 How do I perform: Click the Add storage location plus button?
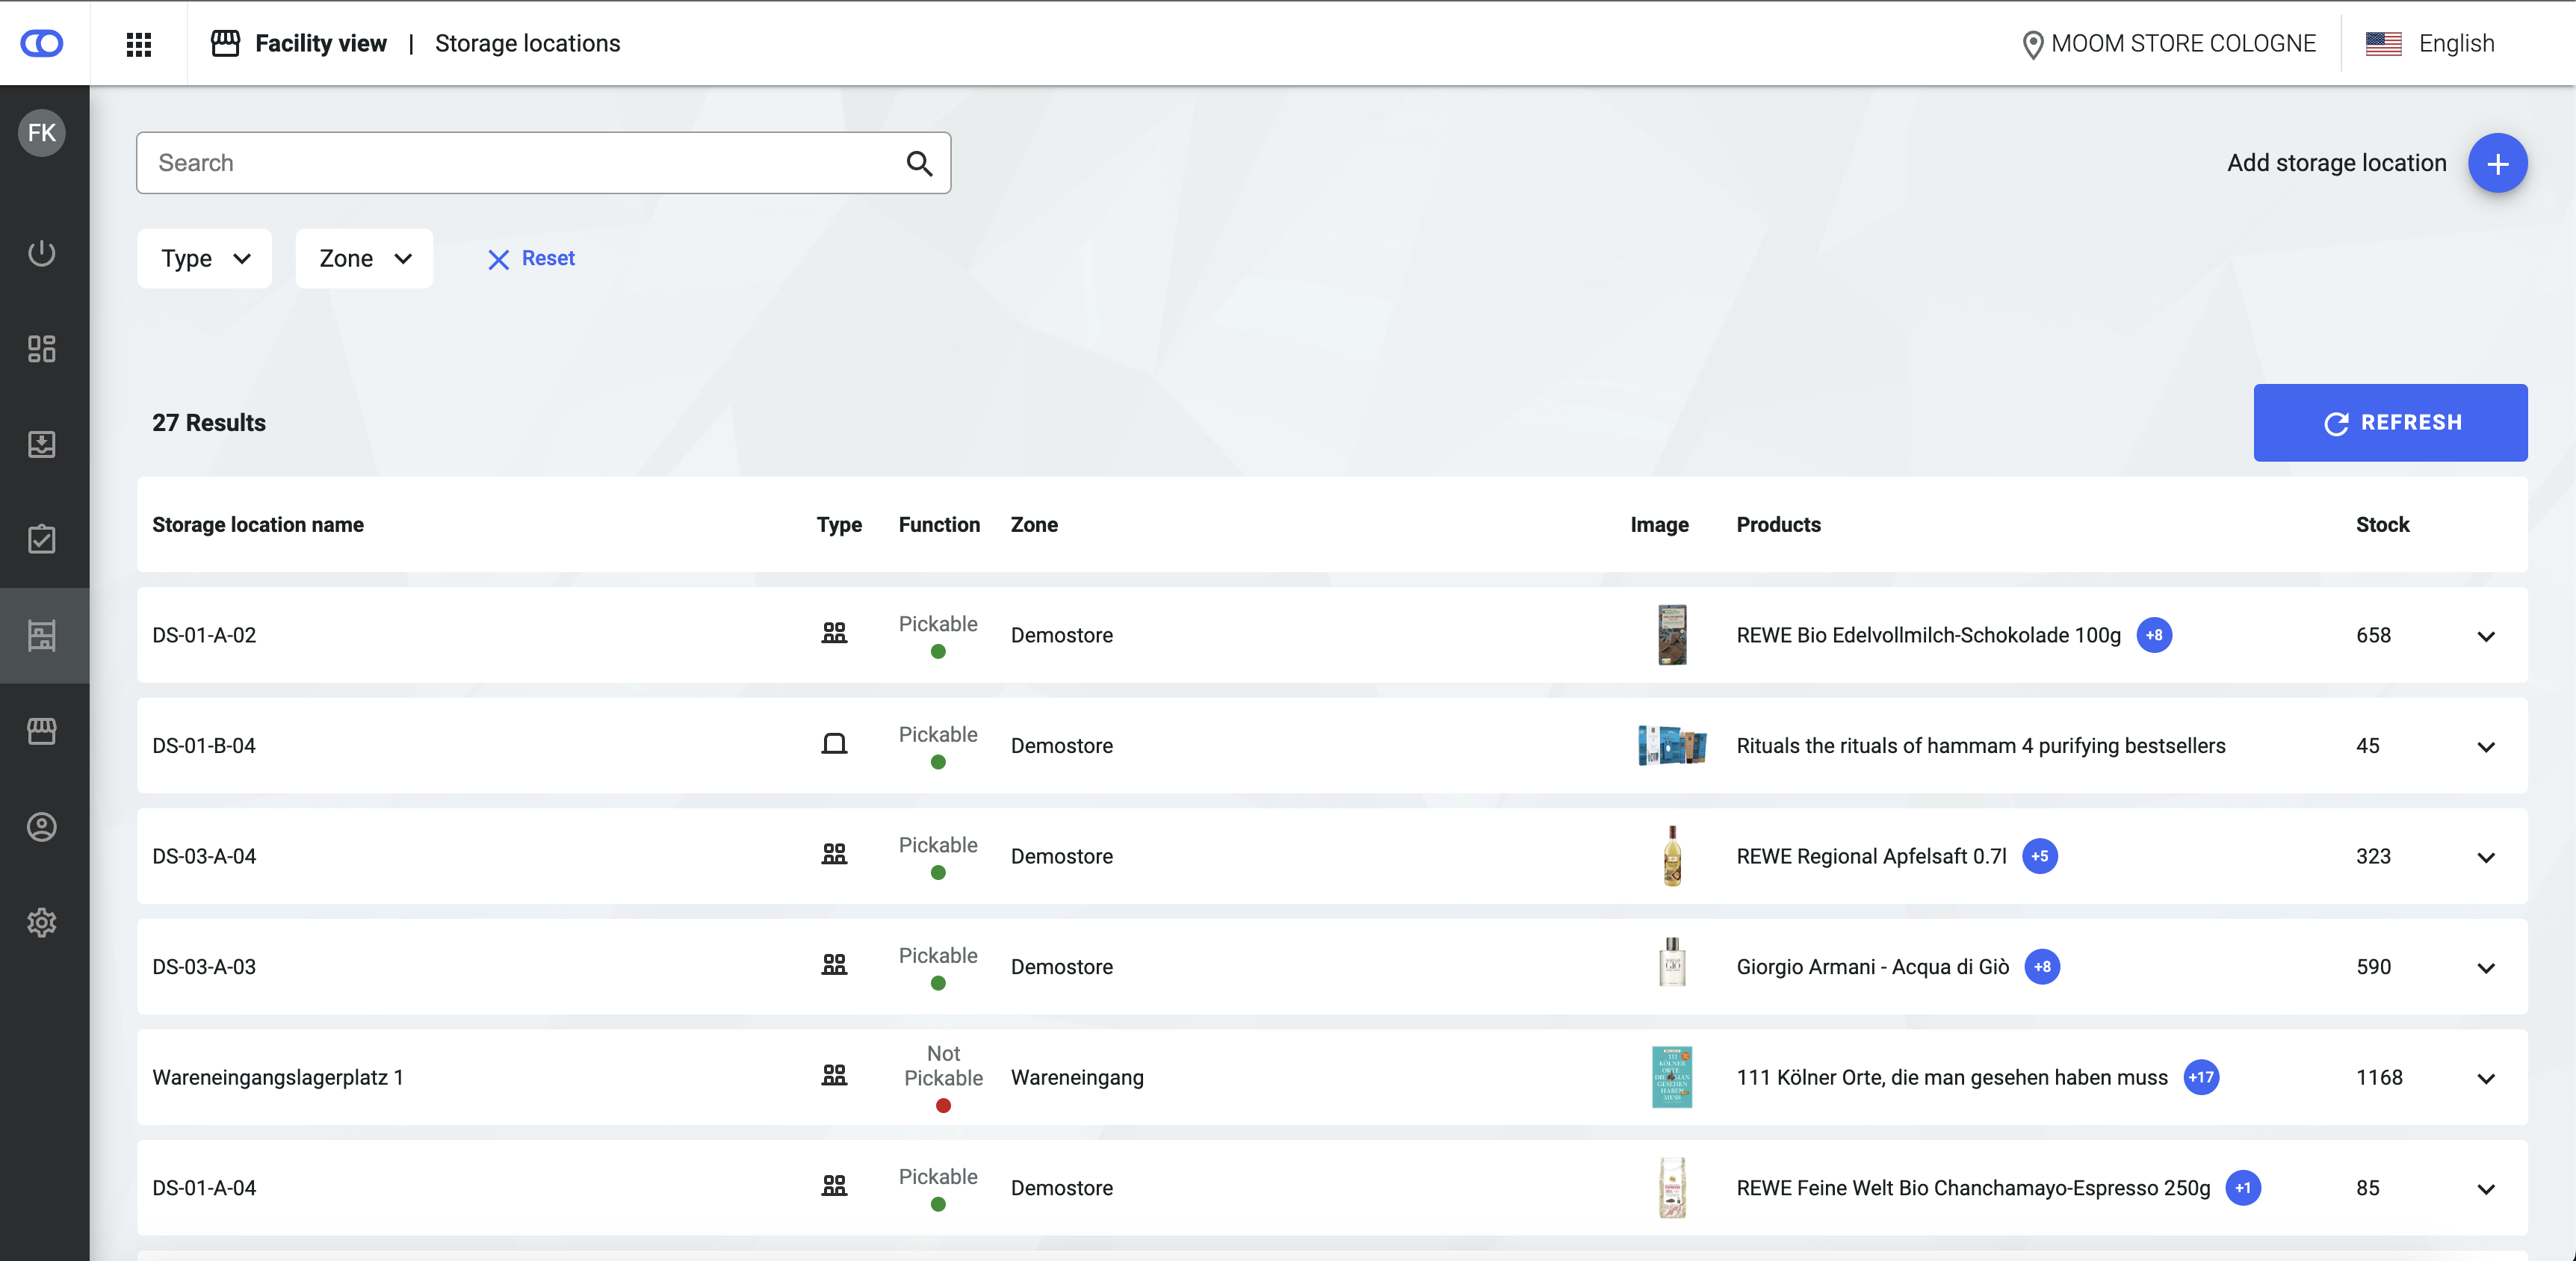click(x=2497, y=164)
